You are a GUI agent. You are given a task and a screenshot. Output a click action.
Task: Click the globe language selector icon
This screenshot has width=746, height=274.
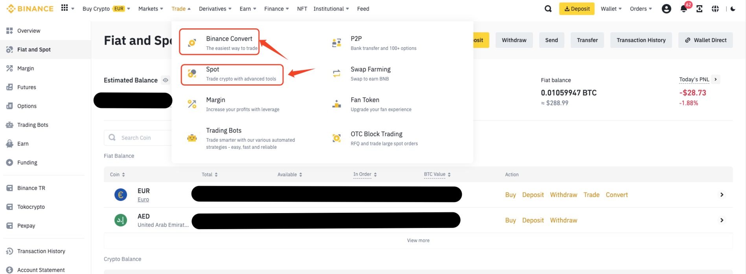click(715, 9)
